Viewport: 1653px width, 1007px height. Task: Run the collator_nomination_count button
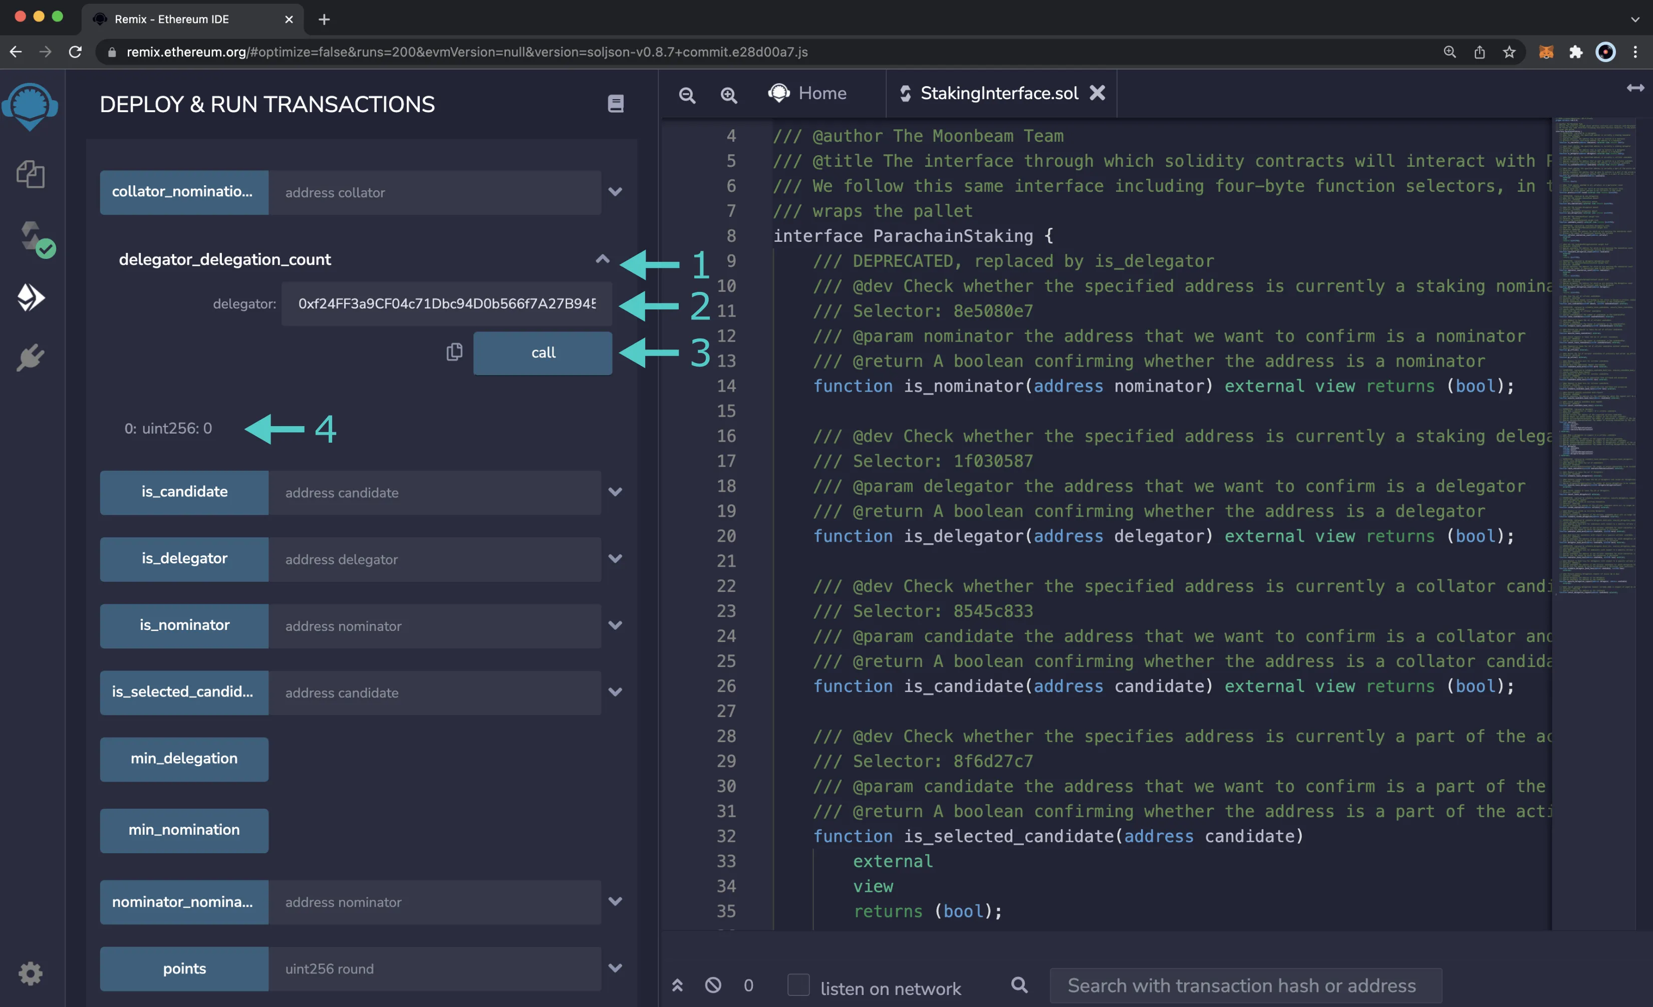[x=184, y=192]
